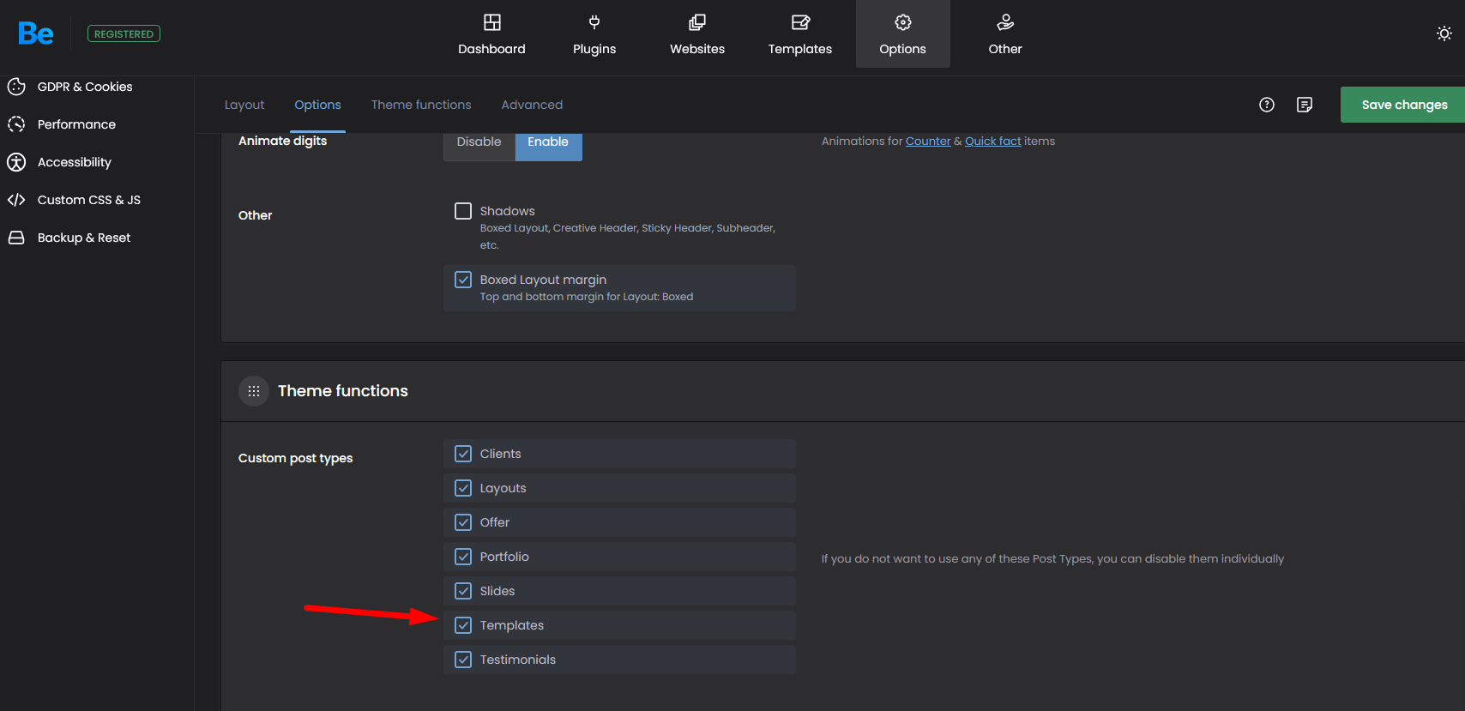Click the GDPR & Cookies cookie icon
The height and width of the screenshot is (711, 1465).
point(16,87)
